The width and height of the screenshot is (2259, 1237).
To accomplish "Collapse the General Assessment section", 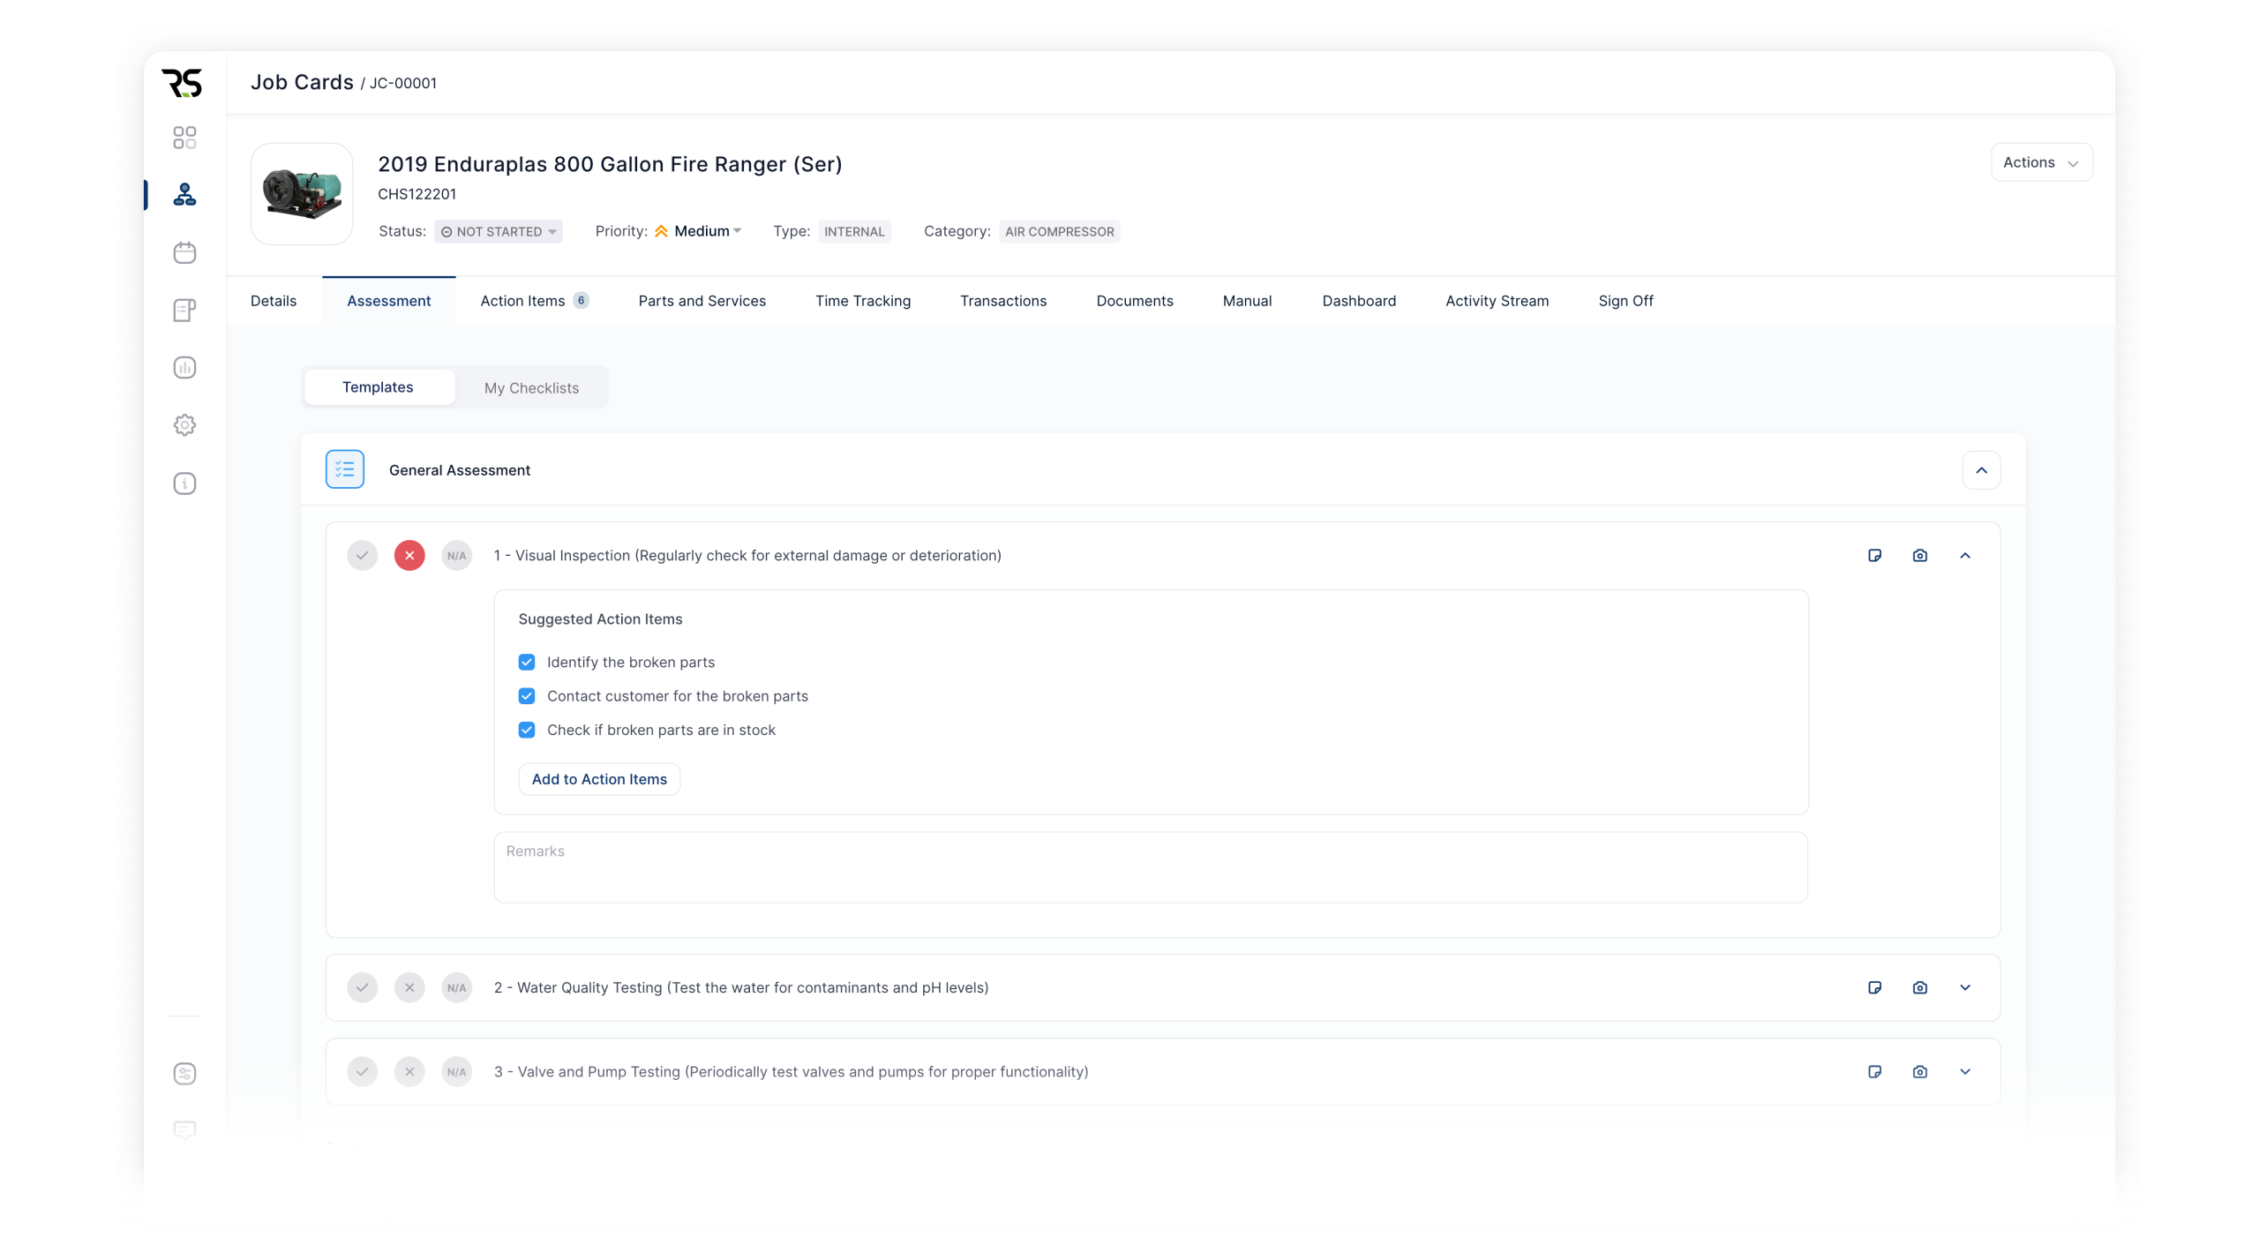I will click(1981, 469).
